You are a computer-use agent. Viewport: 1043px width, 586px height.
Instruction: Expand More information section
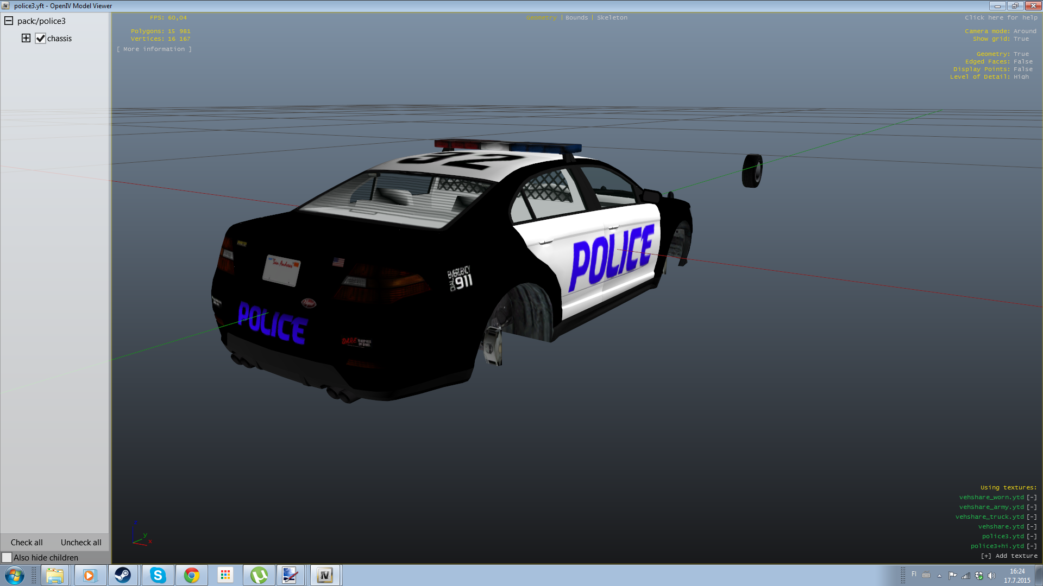pos(154,49)
